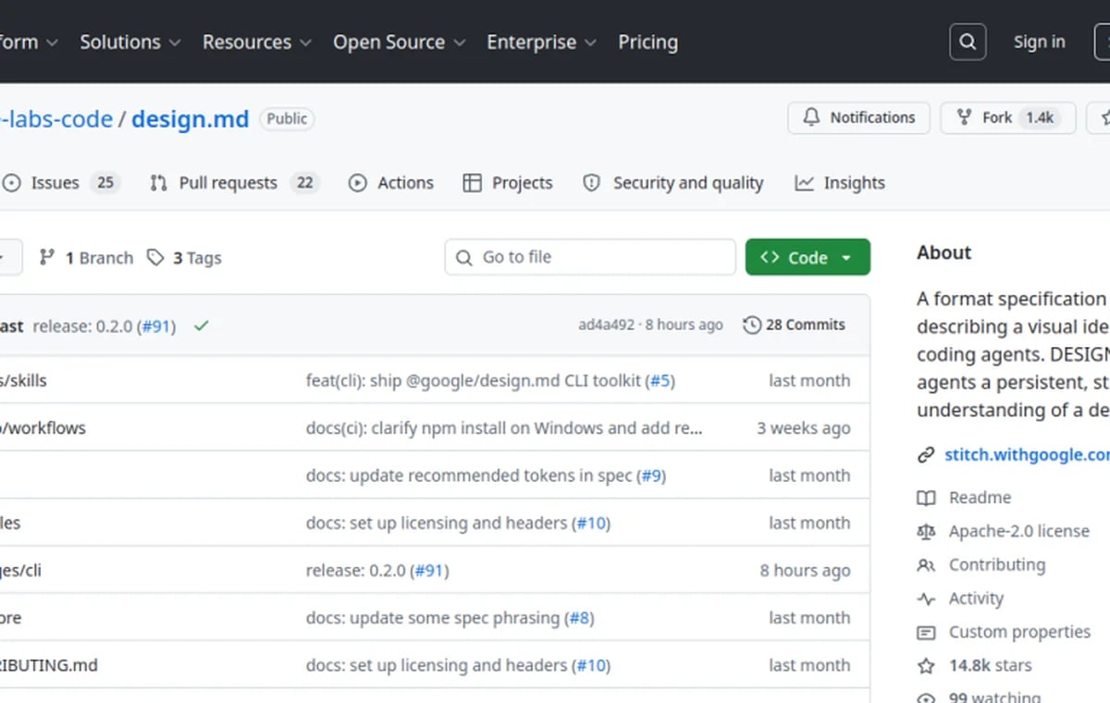
Task: Open the Solutions dropdown menu
Action: coord(129,42)
